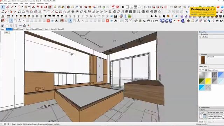Collapse the Styles panel
224x126 pixels.
pos(200,110)
